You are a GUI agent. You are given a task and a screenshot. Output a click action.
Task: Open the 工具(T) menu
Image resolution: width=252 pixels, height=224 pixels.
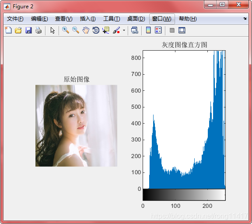112,19
